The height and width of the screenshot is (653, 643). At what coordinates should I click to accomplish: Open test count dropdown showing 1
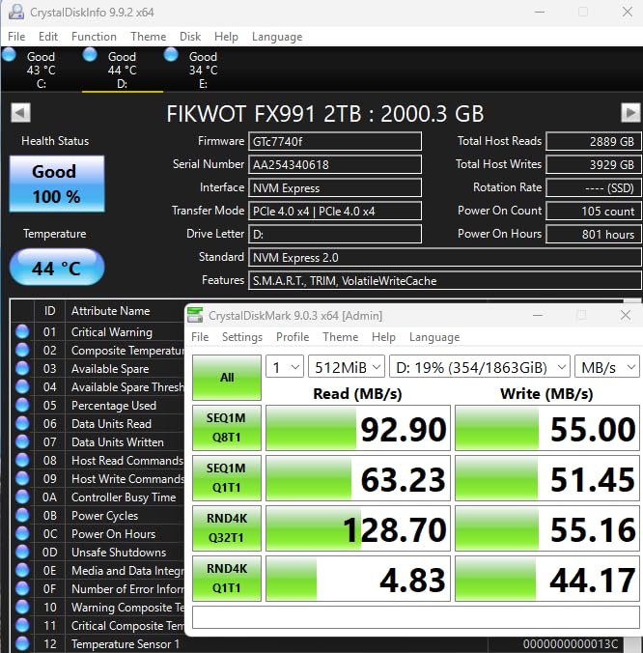(285, 367)
